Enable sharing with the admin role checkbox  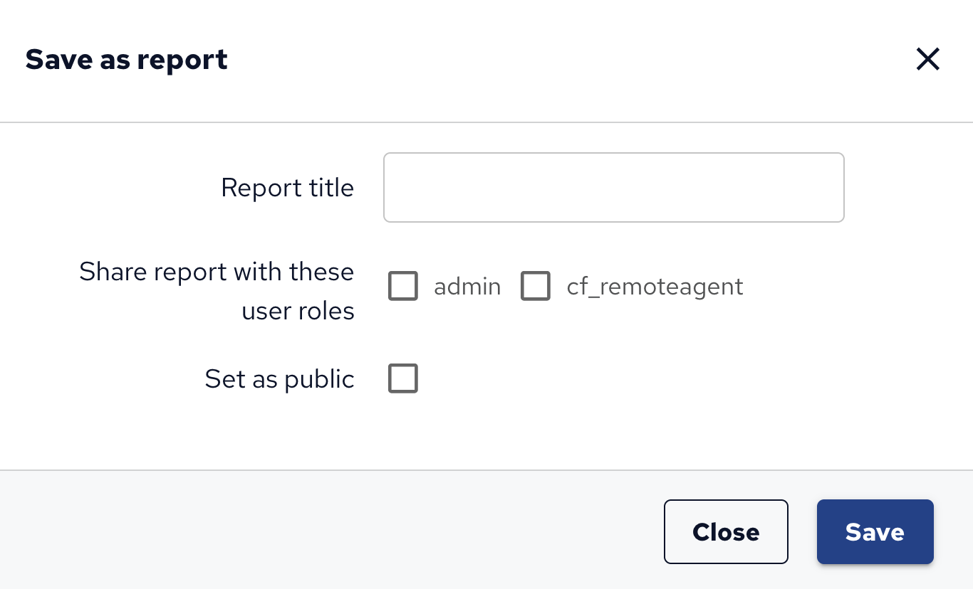[403, 286]
